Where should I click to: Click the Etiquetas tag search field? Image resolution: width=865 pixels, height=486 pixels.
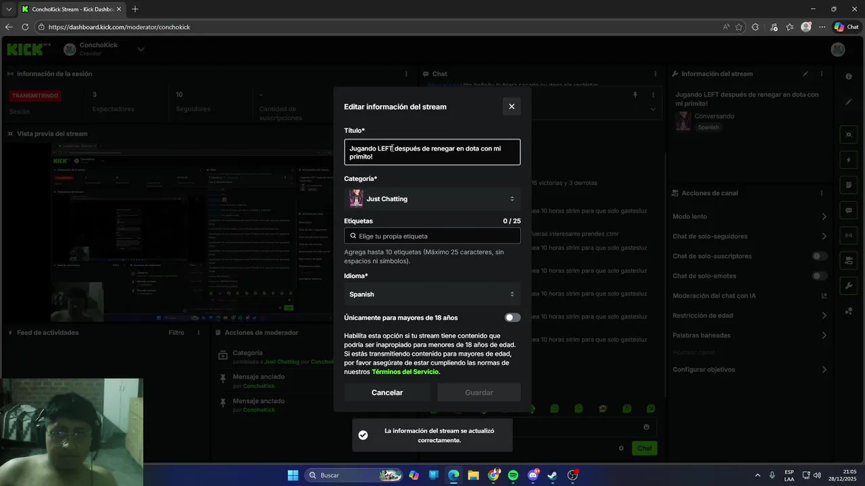[432, 236]
